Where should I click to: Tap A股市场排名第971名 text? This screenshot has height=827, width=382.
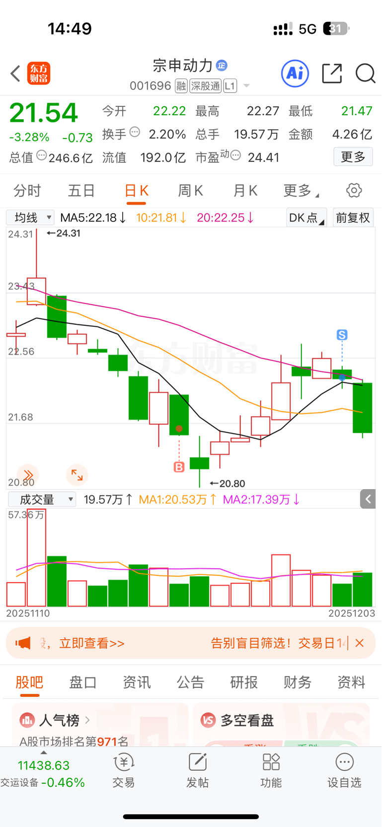[x=74, y=742]
